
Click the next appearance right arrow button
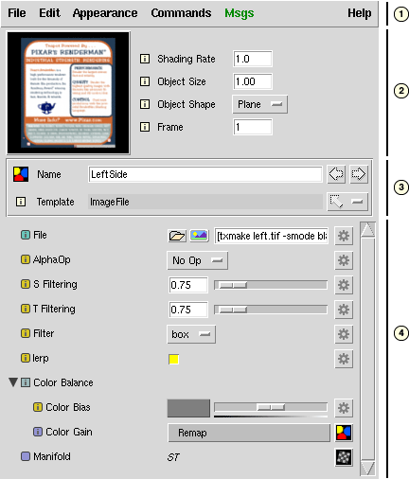tap(359, 174)
